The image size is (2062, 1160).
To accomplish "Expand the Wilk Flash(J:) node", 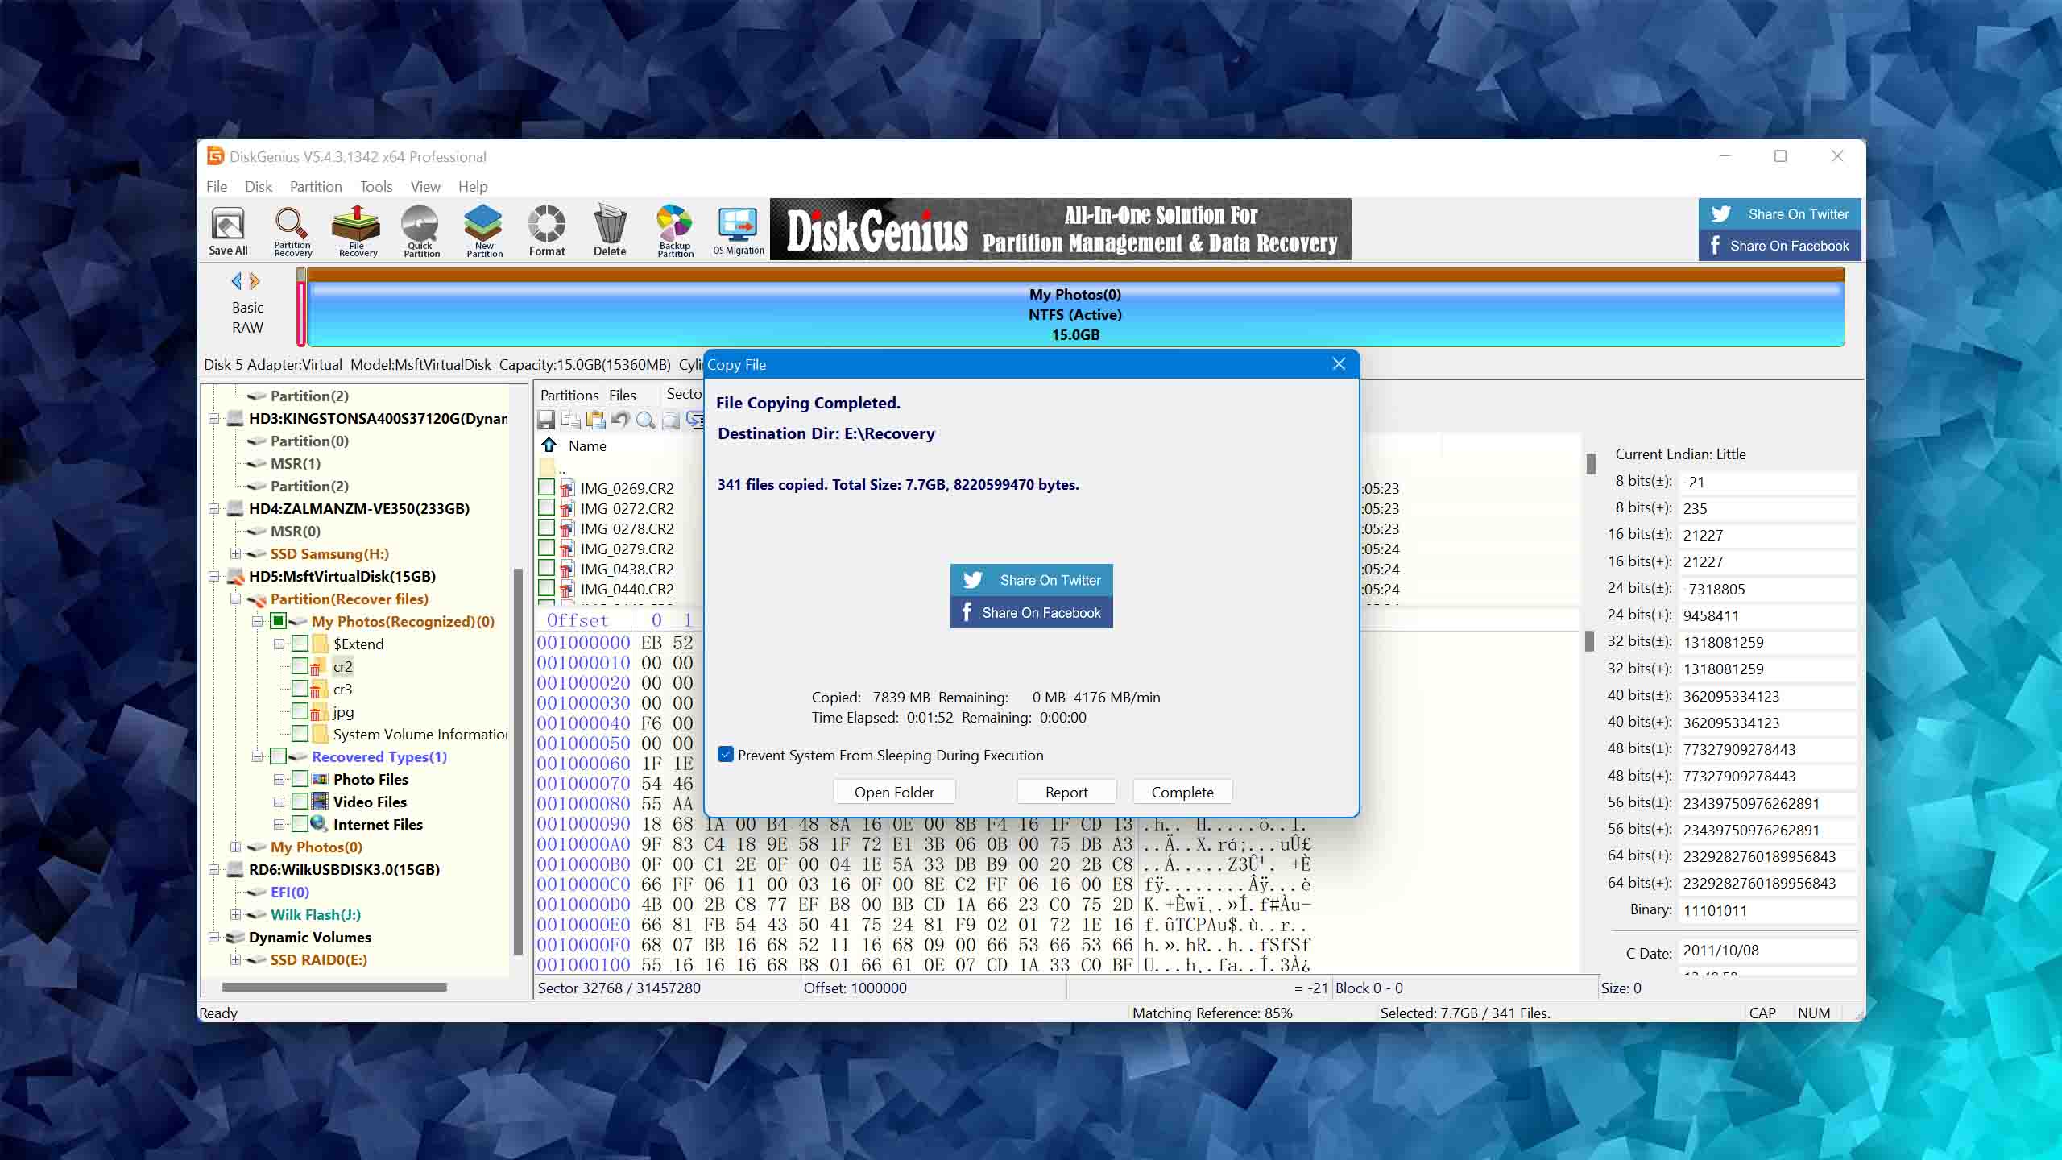I will (235, 914).
